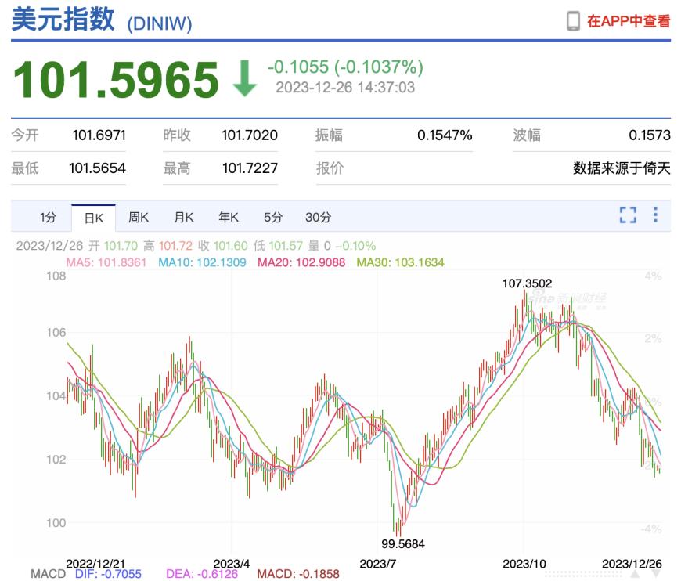
Task: Show the 年K yearly chart
Action: point(229,217)
